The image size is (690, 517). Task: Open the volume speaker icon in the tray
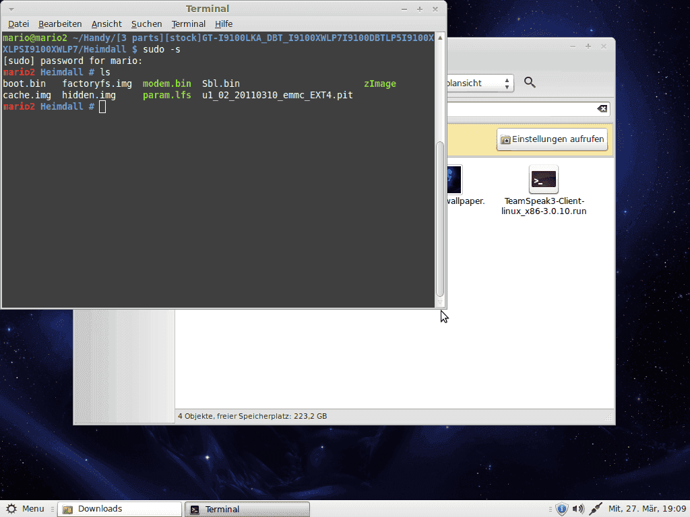point(578,509)
